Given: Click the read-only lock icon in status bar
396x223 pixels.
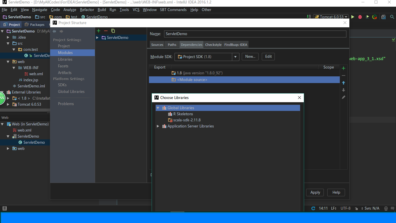Looking at the screenshot, I should (356, 208).
